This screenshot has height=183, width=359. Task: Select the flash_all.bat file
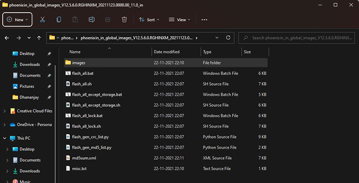click(x=166, y=73)
